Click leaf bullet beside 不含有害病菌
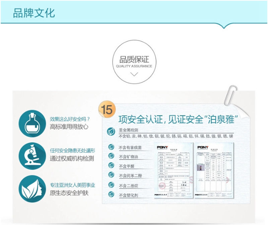This screenshot has width=268, height=225. (x=111, y=147)
